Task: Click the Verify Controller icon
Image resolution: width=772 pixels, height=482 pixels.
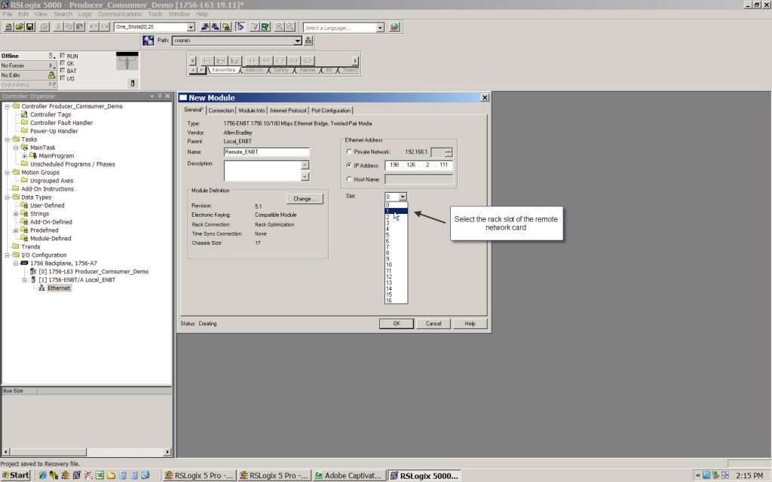Action: (x=265, y=27)
